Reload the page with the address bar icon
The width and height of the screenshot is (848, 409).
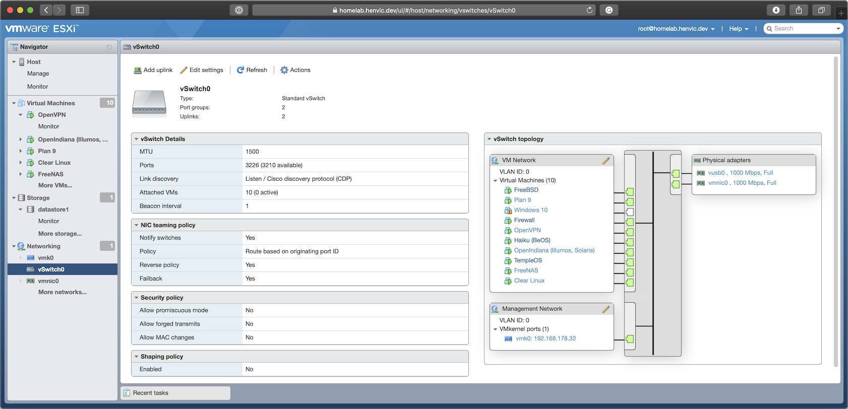point(589,10)
